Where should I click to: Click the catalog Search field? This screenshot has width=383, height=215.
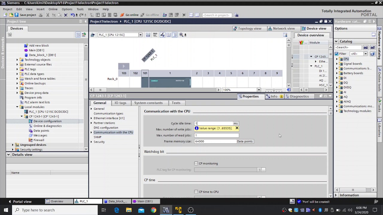point(348,47)
